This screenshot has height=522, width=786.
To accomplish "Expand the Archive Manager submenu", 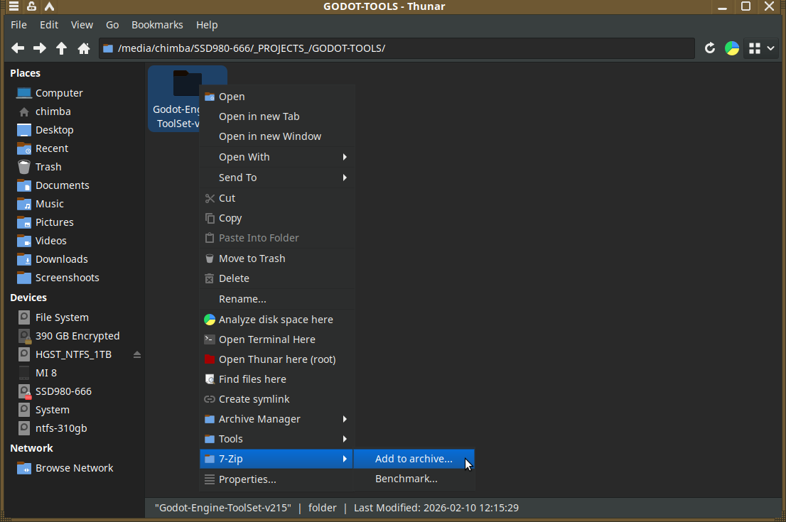I will pyautogui.click(x=276, y=419).
